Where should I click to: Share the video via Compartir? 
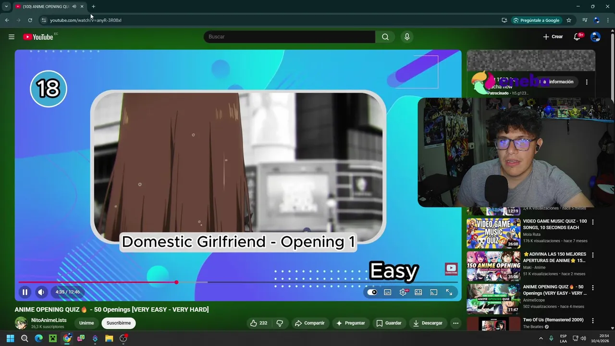point(309,323)
